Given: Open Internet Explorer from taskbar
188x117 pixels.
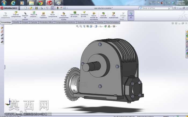Looking at the screenshot, I should (13, 3).
